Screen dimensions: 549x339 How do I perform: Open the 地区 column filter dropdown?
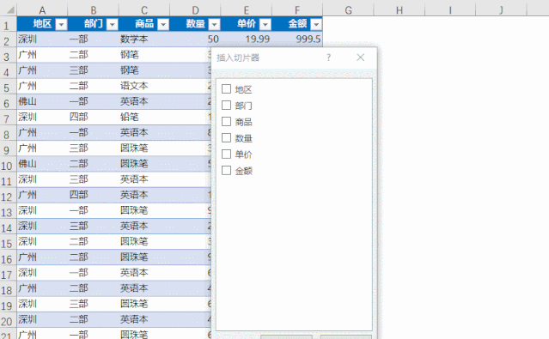[x=61, y=24]
